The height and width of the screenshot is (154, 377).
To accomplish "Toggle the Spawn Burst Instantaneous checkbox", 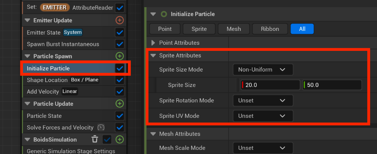I will tap(120, 44).
